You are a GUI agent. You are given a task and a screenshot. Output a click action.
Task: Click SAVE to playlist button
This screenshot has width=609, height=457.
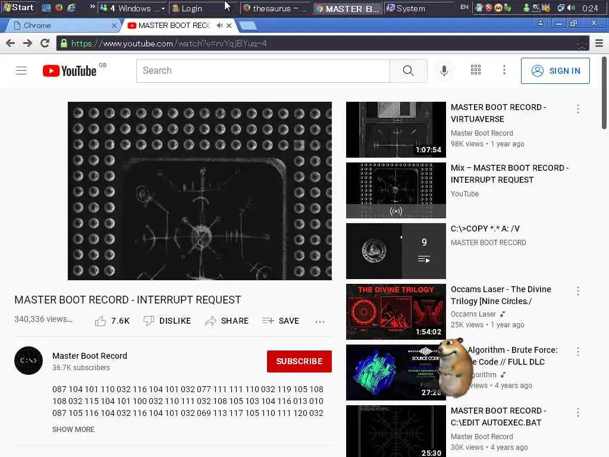281,321
